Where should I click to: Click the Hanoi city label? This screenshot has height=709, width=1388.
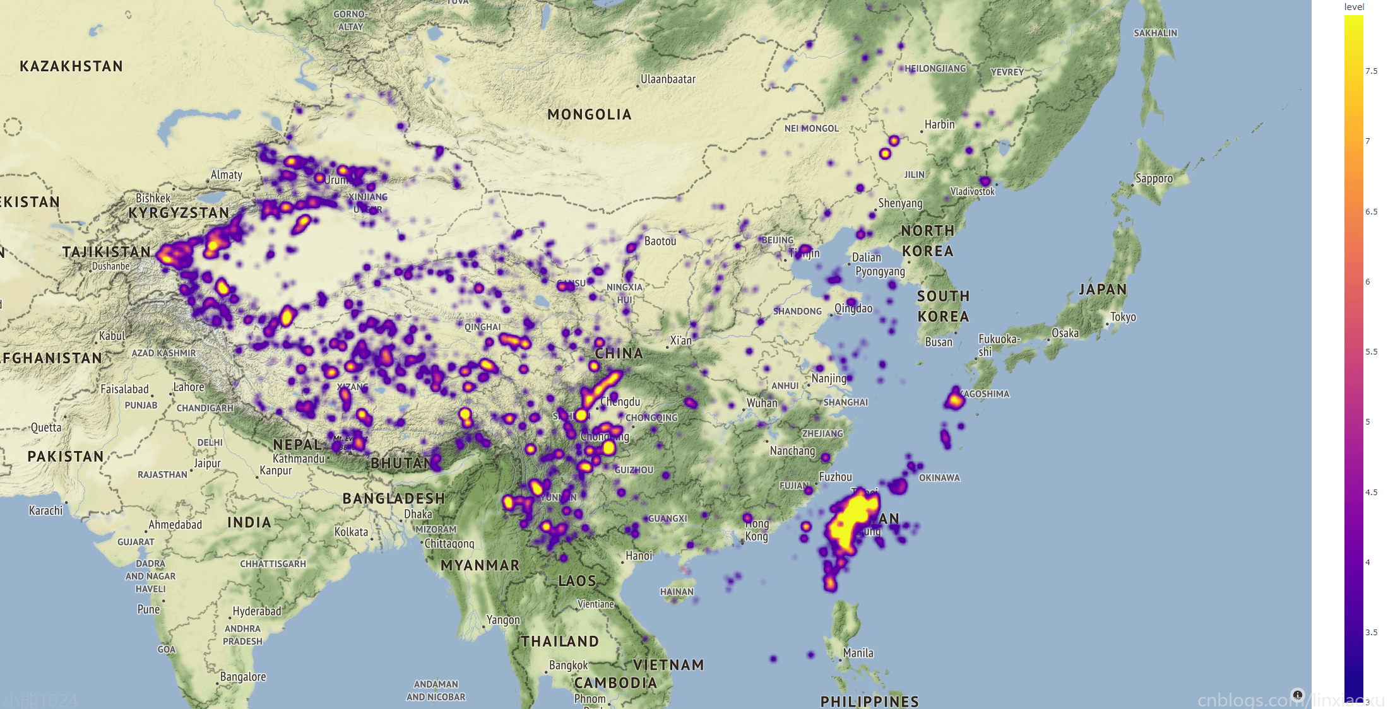[x=639, y=556]
